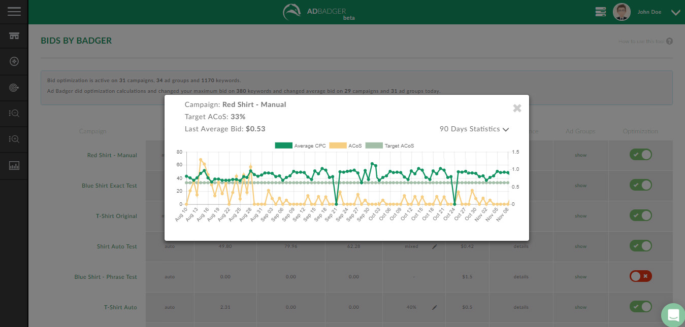Image resolution: width=685 pixels, height=327 pixels.
Task: Toggle the ACoS legend swatch
Action: pos(338,146)
